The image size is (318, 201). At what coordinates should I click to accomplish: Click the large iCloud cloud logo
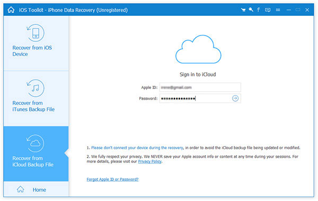198,49
